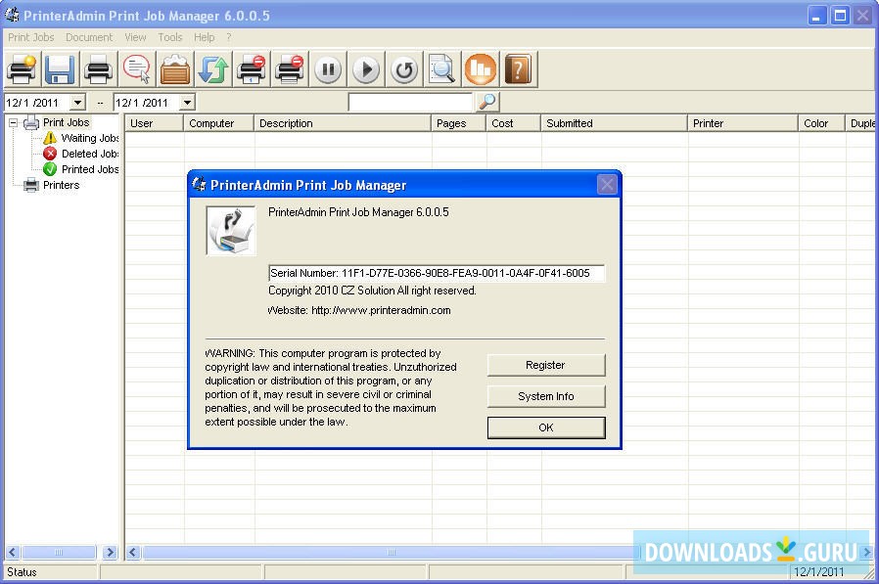Viewport: 879px width, 584px height.
Task: Click the delete print job icon
Action: (252, 69)
